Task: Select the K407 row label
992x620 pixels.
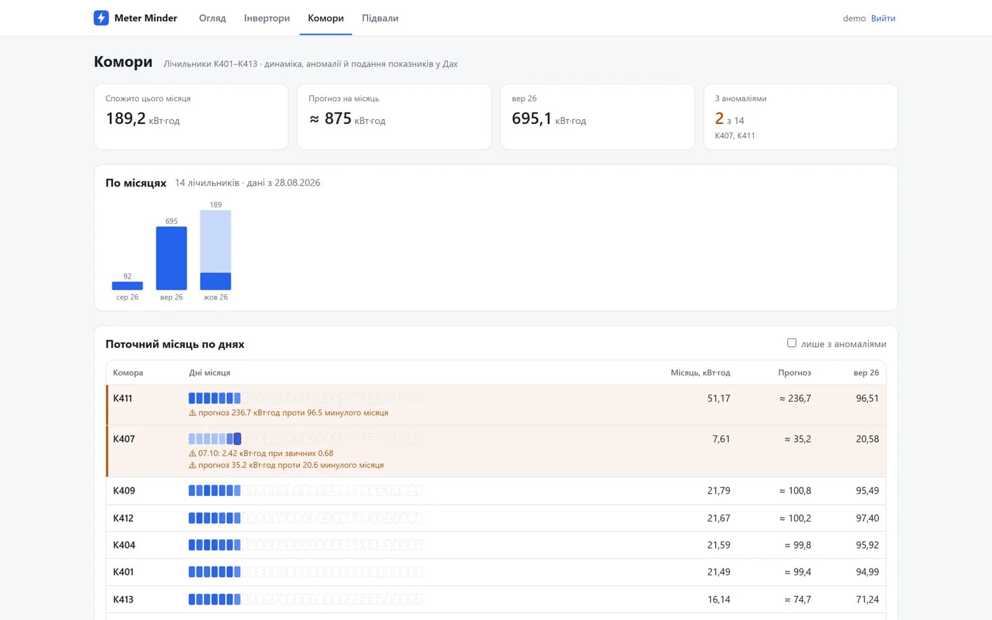Action: [x=124, y=439]
